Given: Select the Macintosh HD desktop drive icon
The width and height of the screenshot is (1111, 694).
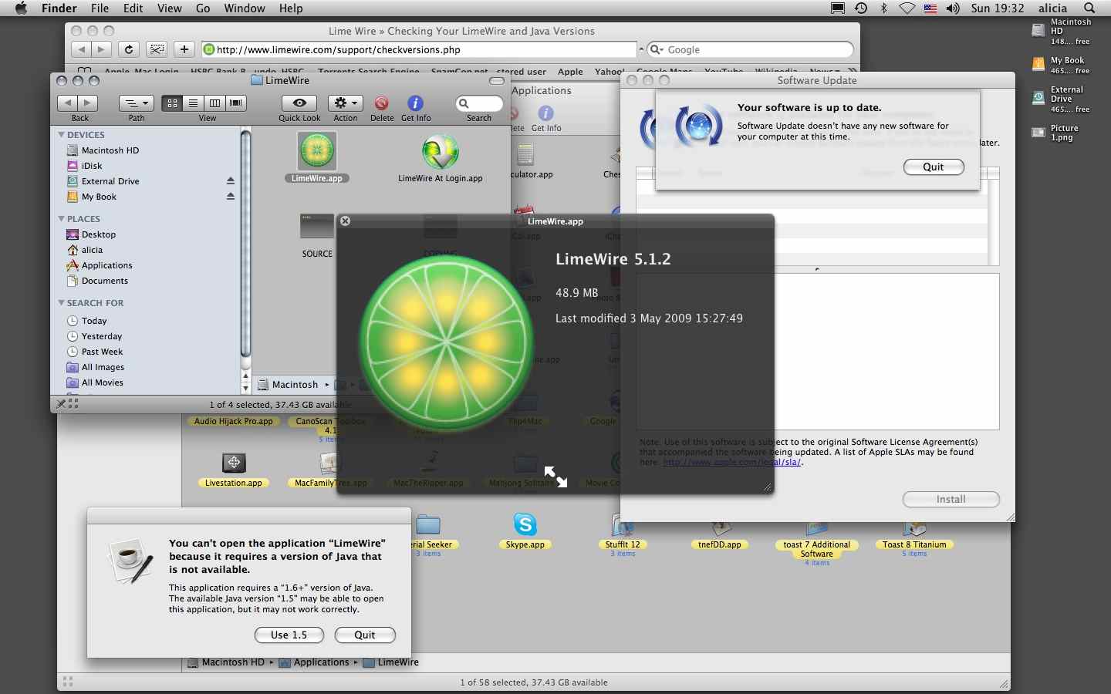Looking at the screenshot, I should pyautogui.click(x=1038, y=31).
